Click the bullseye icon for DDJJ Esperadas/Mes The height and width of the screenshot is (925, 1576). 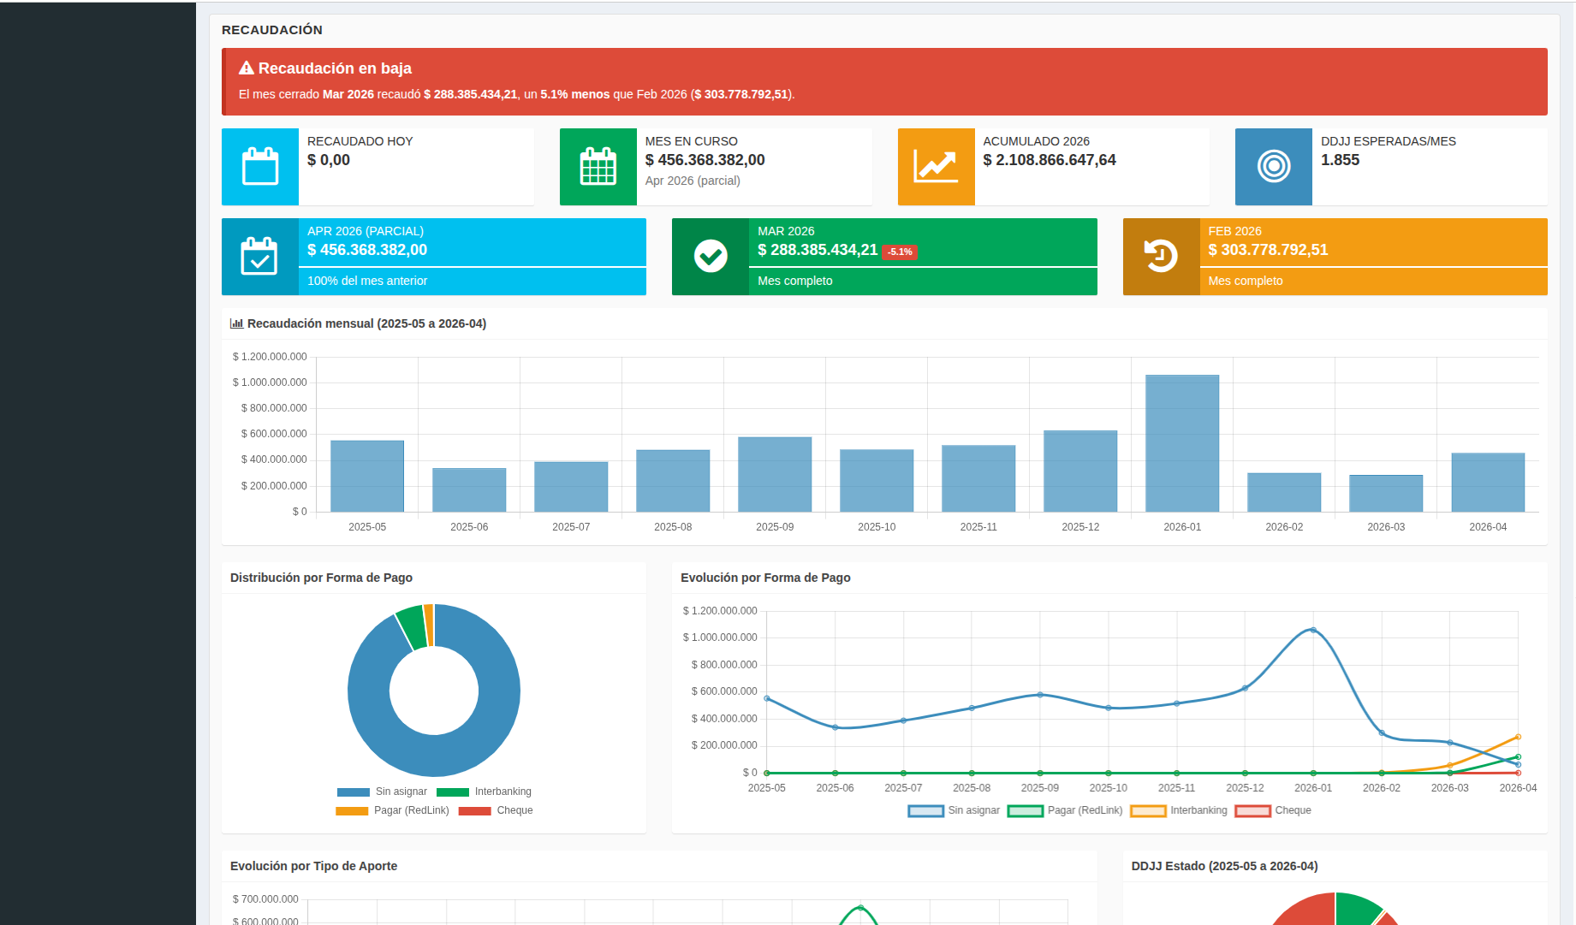(1273, 167)
